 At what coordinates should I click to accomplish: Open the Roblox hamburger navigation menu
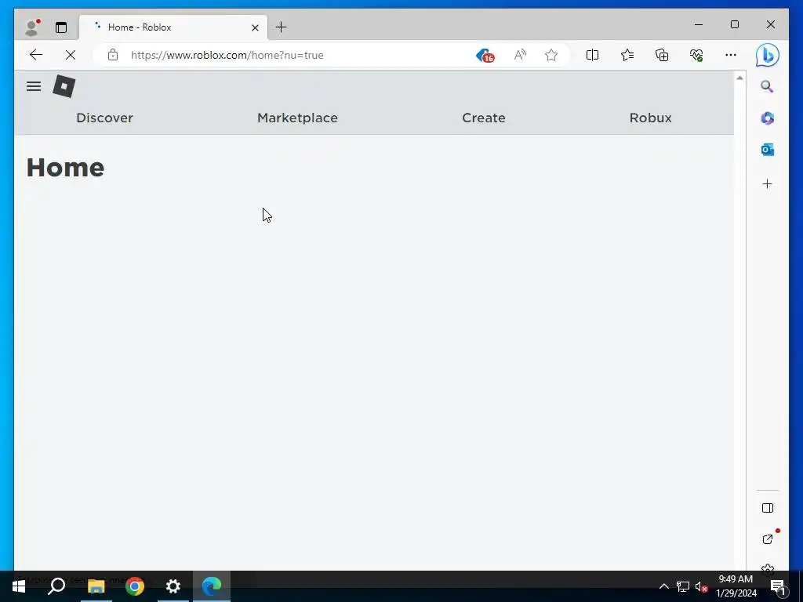(x=34, y=86)
